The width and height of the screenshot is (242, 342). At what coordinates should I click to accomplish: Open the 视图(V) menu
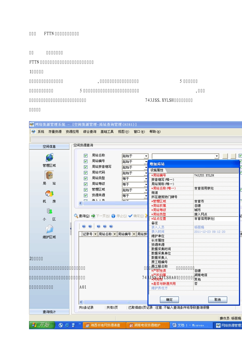[124, 132]
